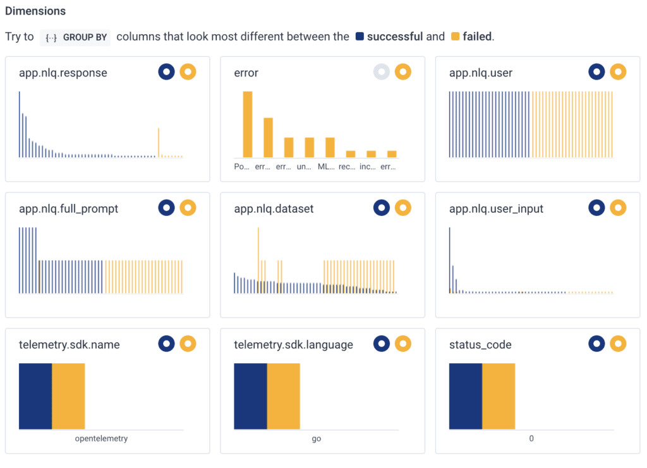Click the tallest orange bar in error chart
This screenshot has width=647, height=468.
pyautogui.click(x=248, y=124)
